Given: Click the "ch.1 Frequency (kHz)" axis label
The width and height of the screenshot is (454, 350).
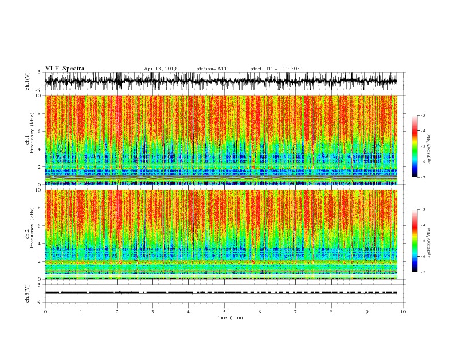Looking at the screenshot, I should click(x=30, y=132).
